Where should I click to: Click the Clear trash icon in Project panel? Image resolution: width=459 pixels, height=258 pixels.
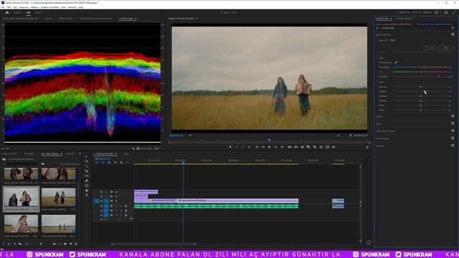click(76, 244)
